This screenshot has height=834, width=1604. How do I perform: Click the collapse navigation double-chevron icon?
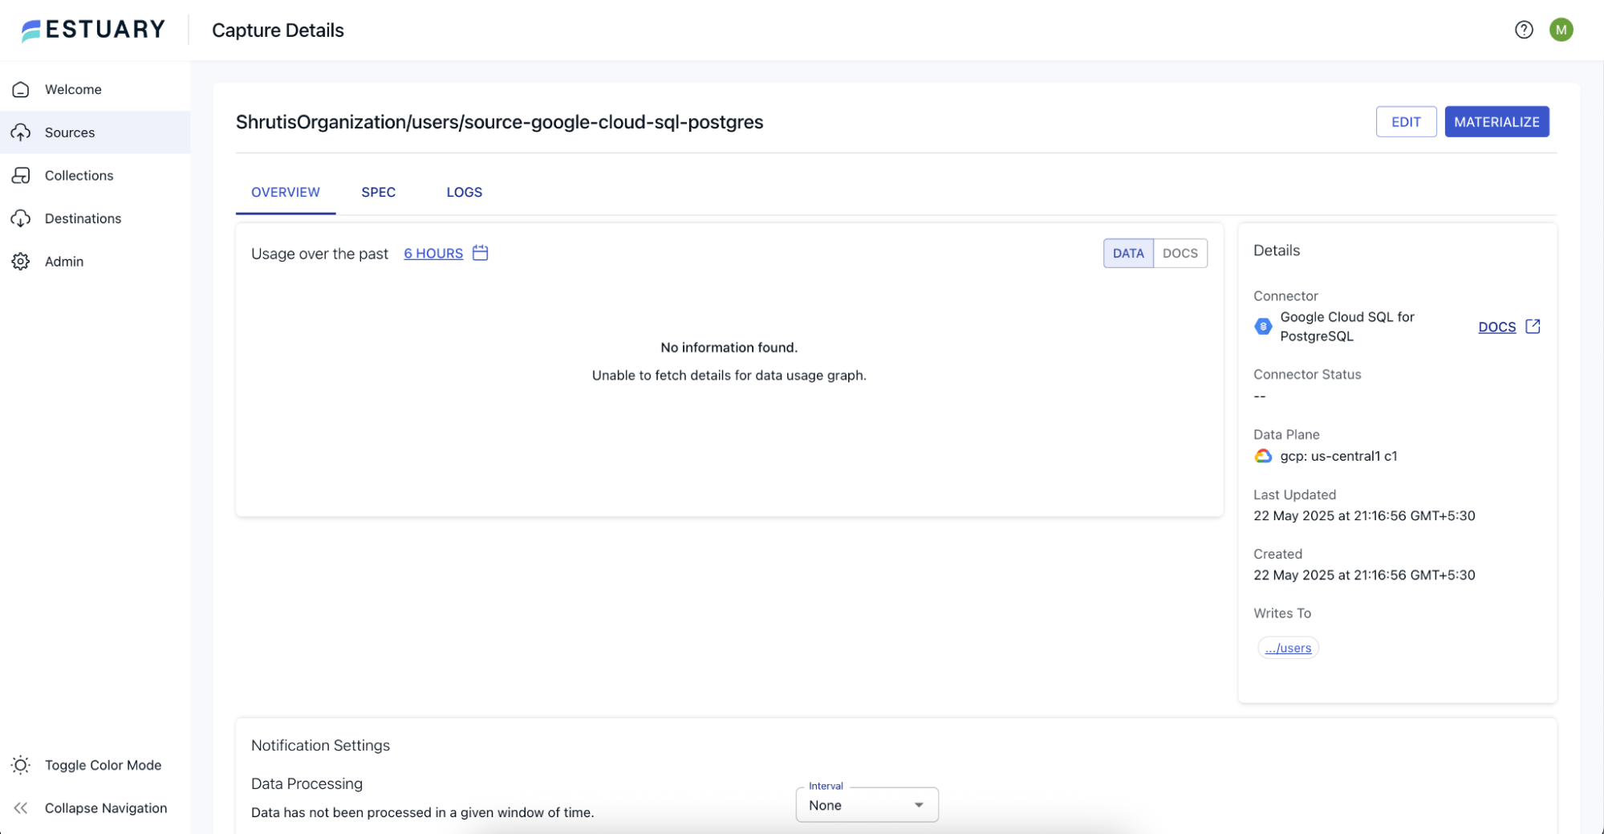(21, 808)
